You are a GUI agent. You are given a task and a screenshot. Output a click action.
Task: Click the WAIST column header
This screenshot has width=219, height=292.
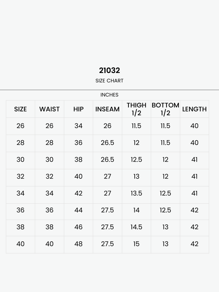[x=49, y=109]
